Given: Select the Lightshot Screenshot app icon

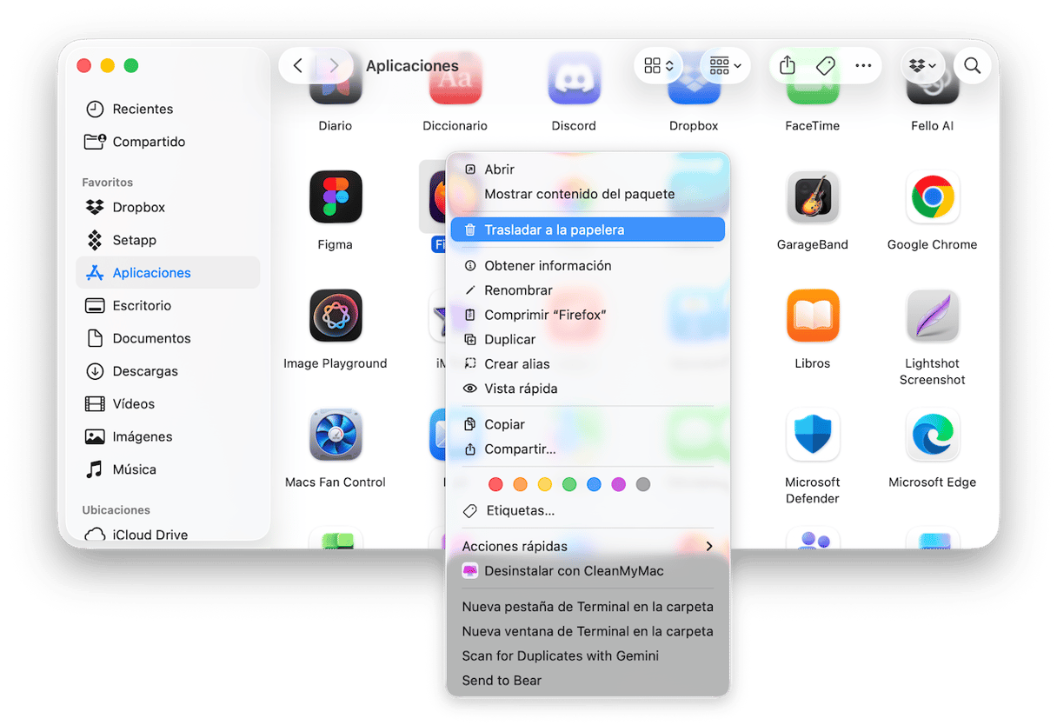Looking at the screenshot, I should [x=932, y=316].
